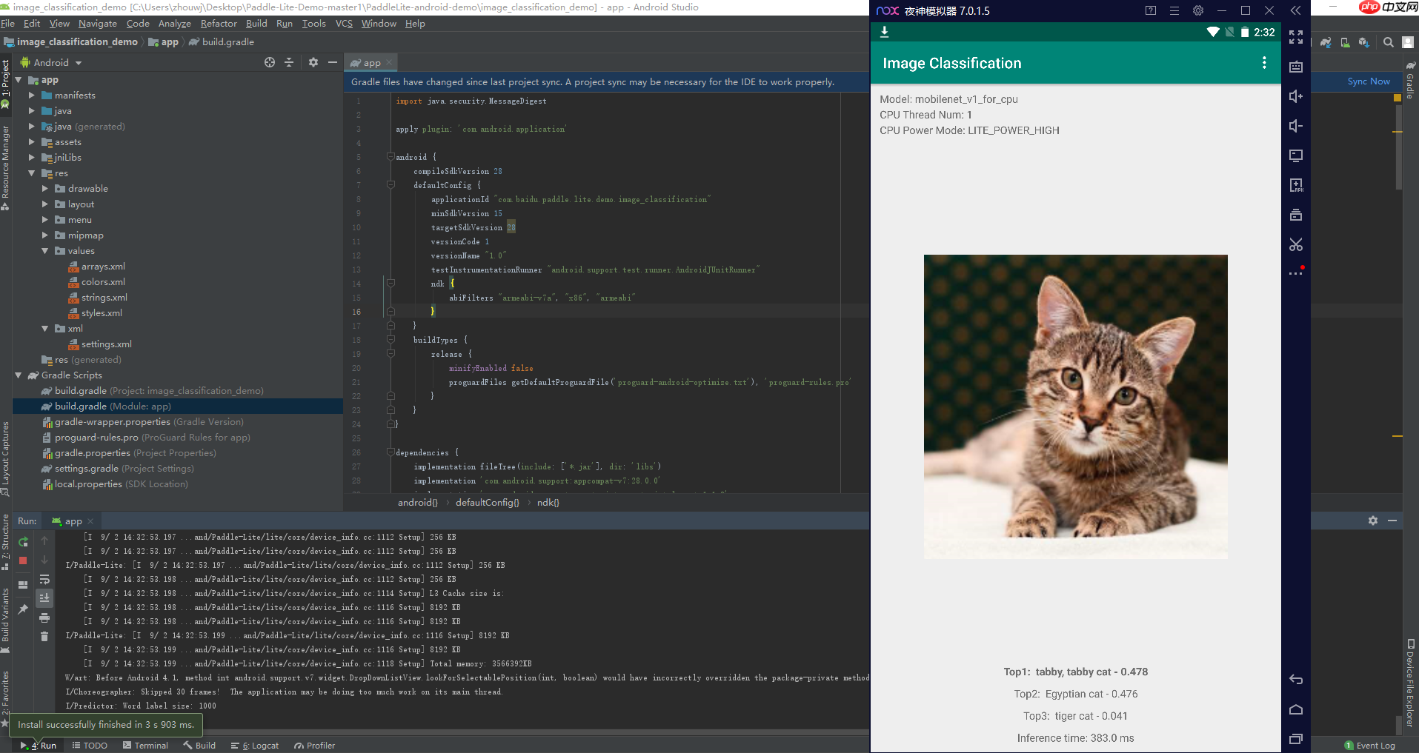Open the Nox install APK icon
Image resolution: width=1419 pixels, height=753 pixels.
1295,185
